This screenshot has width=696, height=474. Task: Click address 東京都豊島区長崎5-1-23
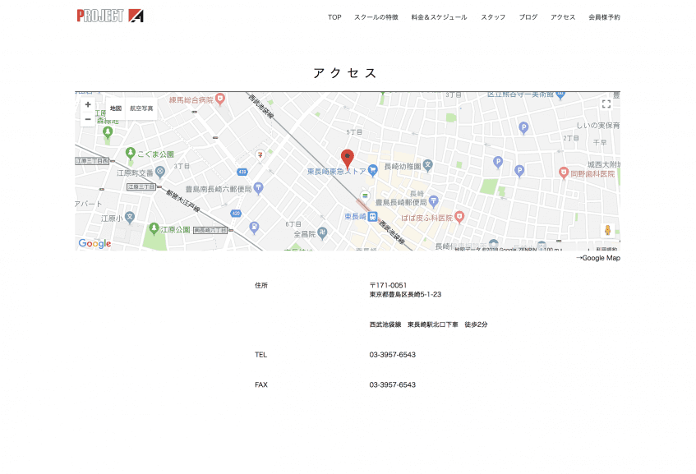tap(405, 294)
